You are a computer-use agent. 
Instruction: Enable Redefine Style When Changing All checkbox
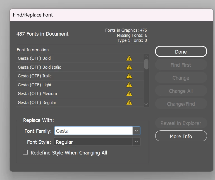pyautogui.click(x=25, y=153)
